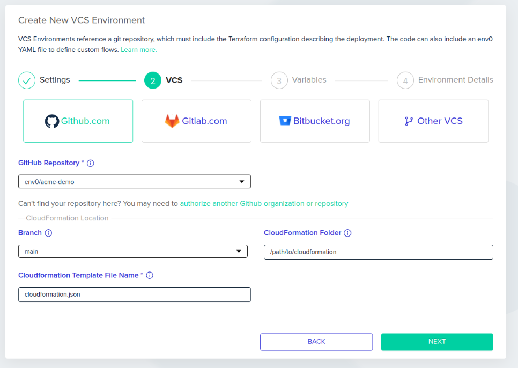The width and height of the screenshot is (518, 368).
Task: Open the Learn more link
Action: click(x=139, y=50)
